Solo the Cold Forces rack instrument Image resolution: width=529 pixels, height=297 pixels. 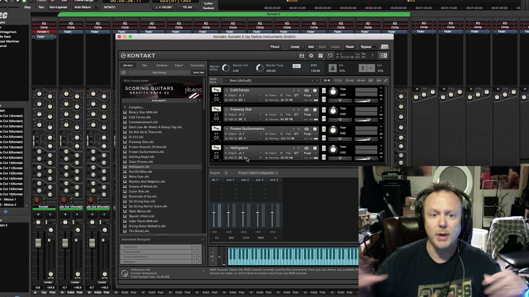tap(324, 90)
